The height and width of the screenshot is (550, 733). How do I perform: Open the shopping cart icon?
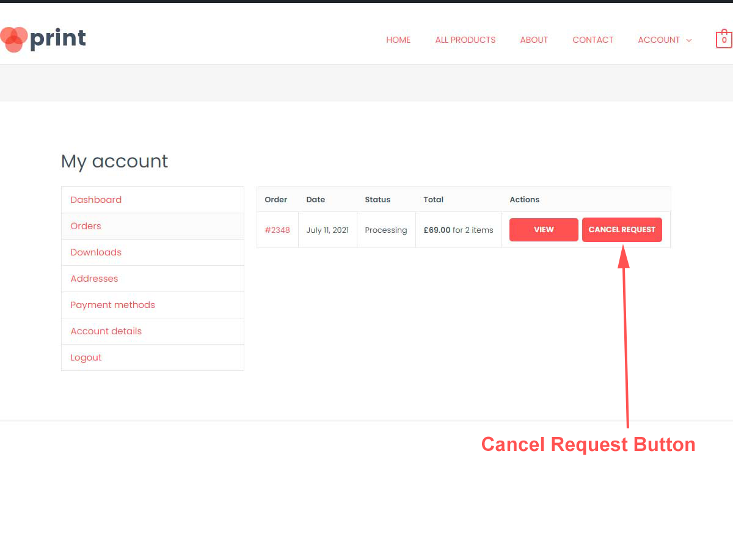(724, 40)
